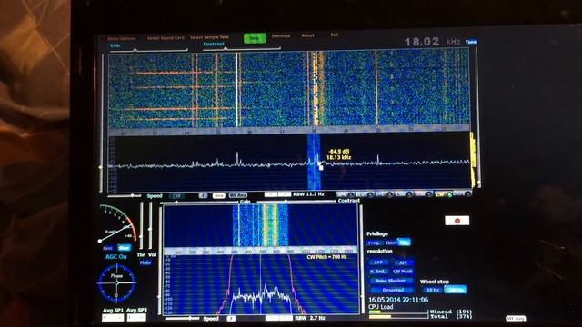Increase the upper RBW of 11.7 Hz
Viewport: 582px width, 327px height.
pos(285,194)
